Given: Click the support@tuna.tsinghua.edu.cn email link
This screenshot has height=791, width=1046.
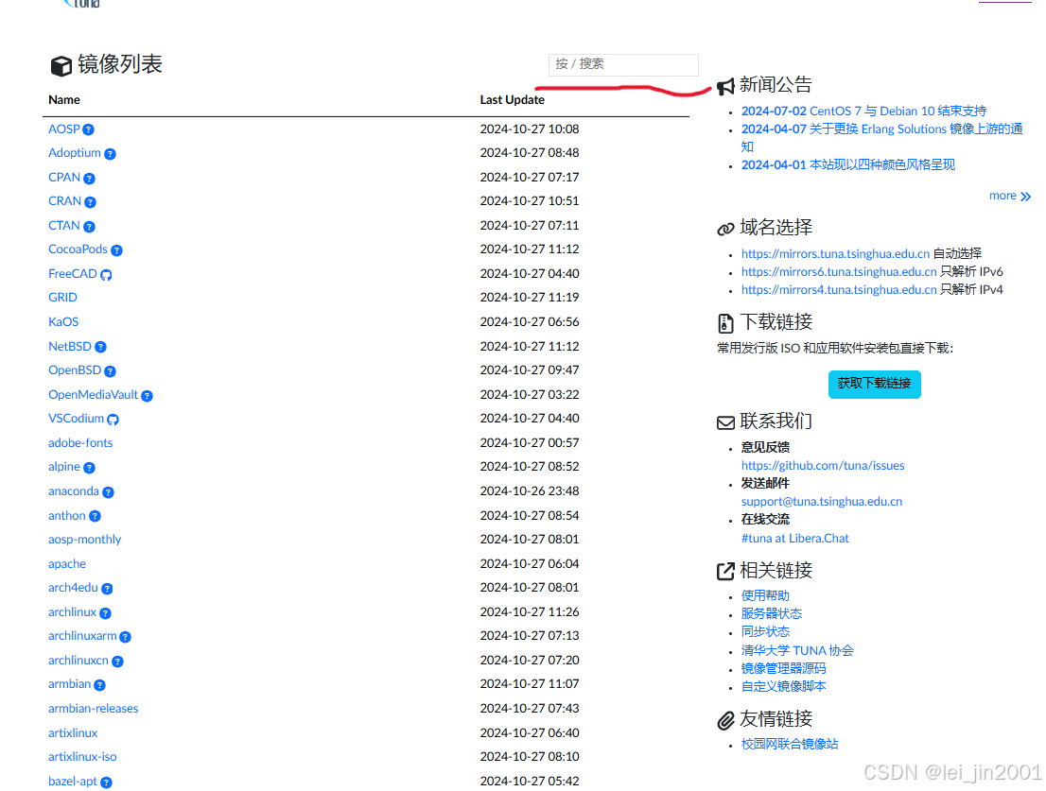Looking at the screenshot, I should [821, 502].
